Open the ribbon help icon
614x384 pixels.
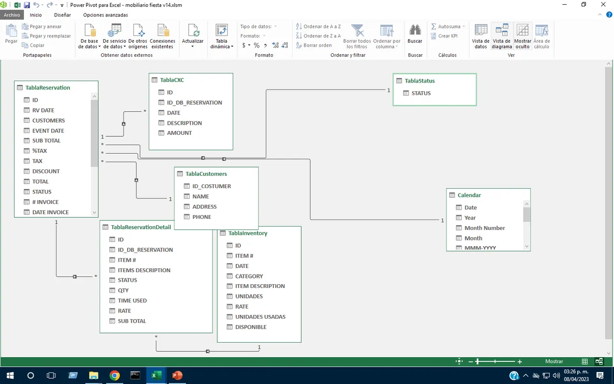tap(609, 15)
